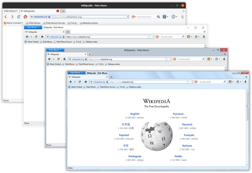The width and height of the screenshot is (252, 173).
Task: Click bookmark star in the front window address bar
Action: tap(187, 82)
